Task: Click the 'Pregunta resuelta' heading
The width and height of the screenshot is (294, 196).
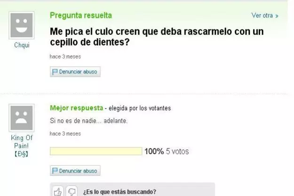Action: (81, 16)
